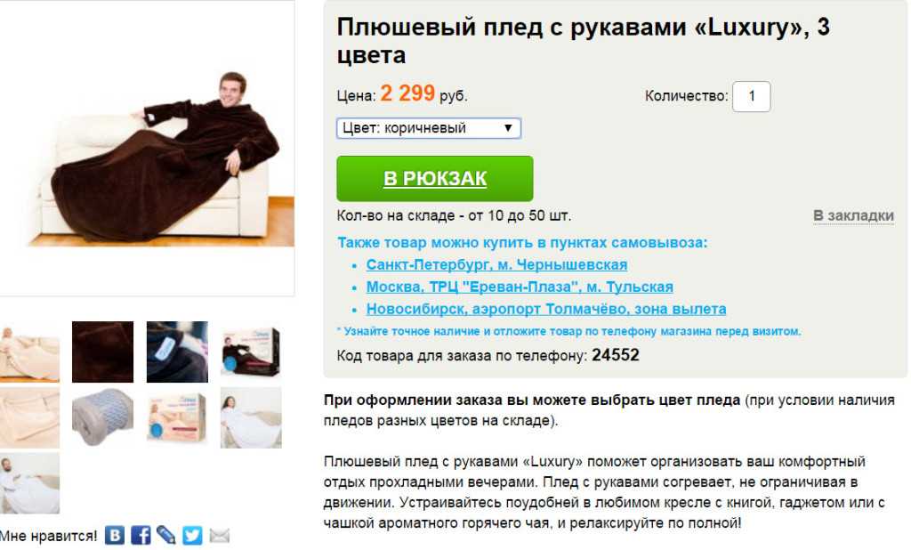
Task: Open the color dropdown set to коричневый
Action: [429, 128]
